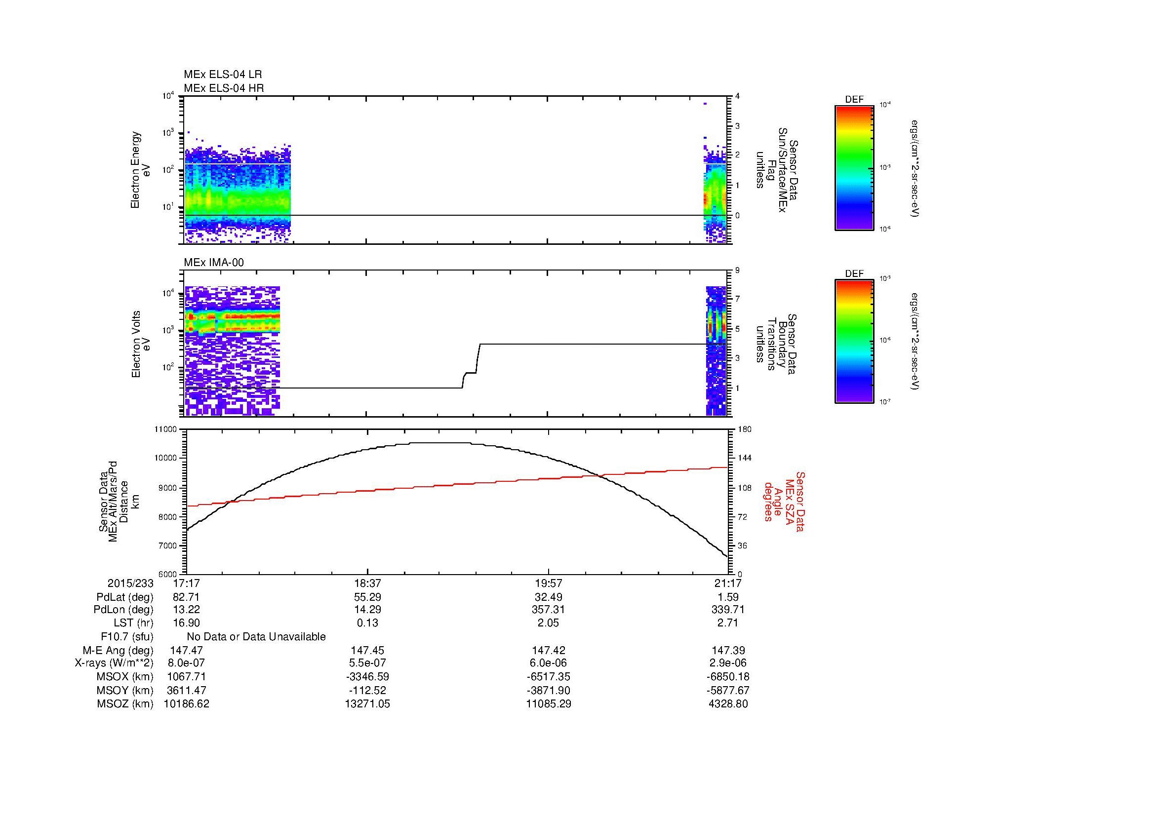Click X-rays value 8.0e-07
1155x816 pixels.
pos(186,663)
